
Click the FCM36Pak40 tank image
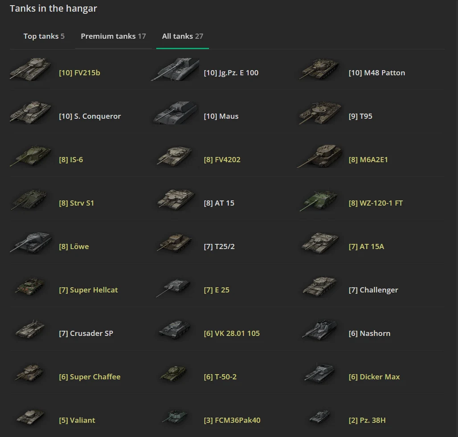click(175, 417)
